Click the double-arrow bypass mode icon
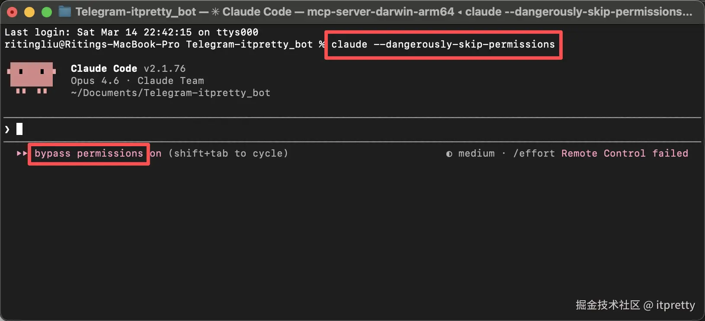This screenshot has width=705, height=321. [22, 154]
